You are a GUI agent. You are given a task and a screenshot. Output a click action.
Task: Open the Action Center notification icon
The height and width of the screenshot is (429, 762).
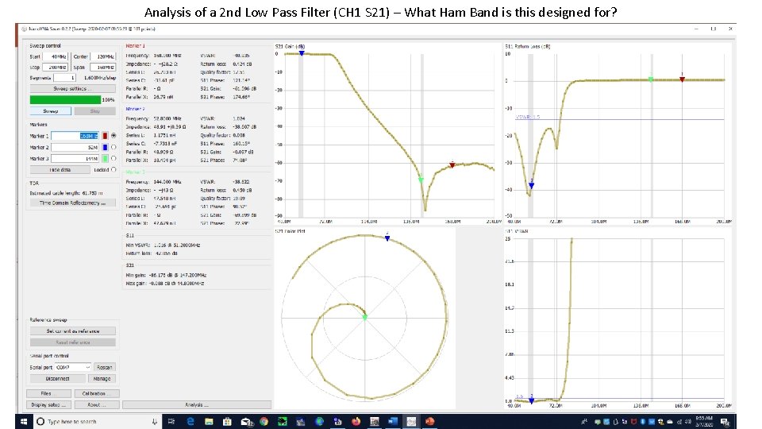pyautogui.click(x=725, y=422)
